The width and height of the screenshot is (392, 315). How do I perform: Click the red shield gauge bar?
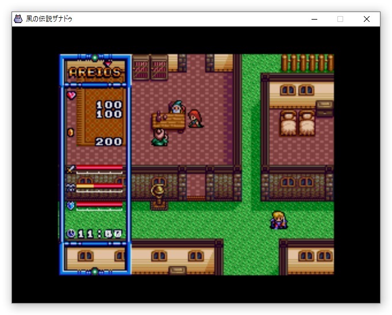click(99, 204)
